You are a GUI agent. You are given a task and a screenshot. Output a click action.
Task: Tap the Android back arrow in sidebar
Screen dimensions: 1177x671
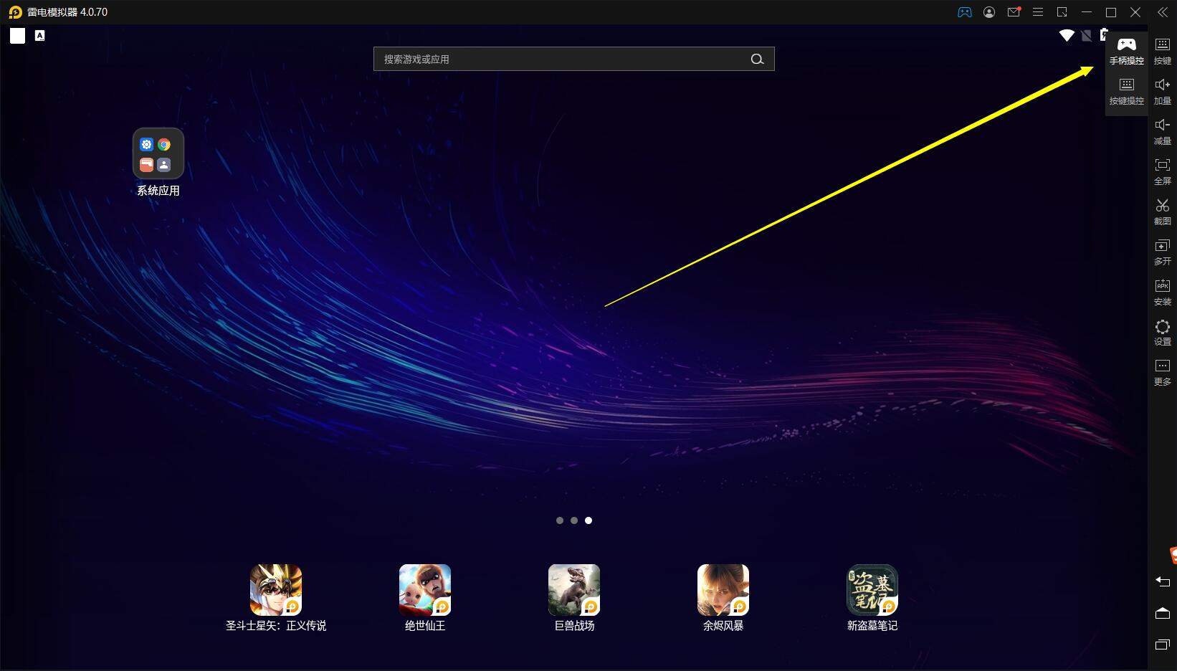(1163, 581)
